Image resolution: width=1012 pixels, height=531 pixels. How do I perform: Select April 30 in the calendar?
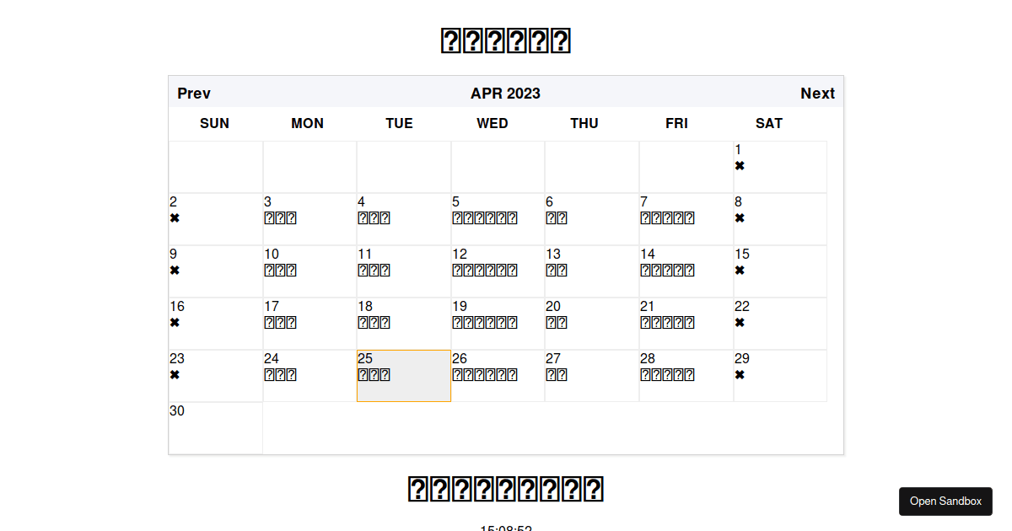click(215, 427)
